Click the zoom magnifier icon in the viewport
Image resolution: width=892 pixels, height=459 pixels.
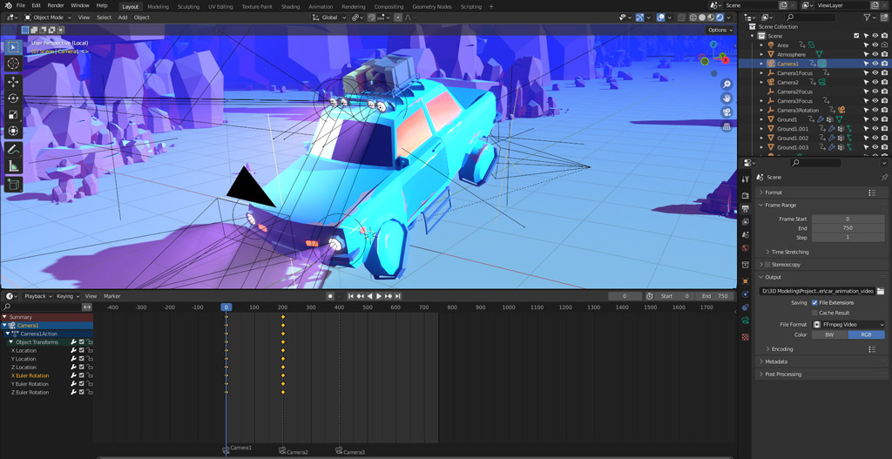[x=726, y=84]
